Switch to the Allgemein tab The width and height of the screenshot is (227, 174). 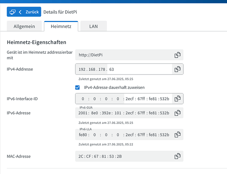(24, 26)
